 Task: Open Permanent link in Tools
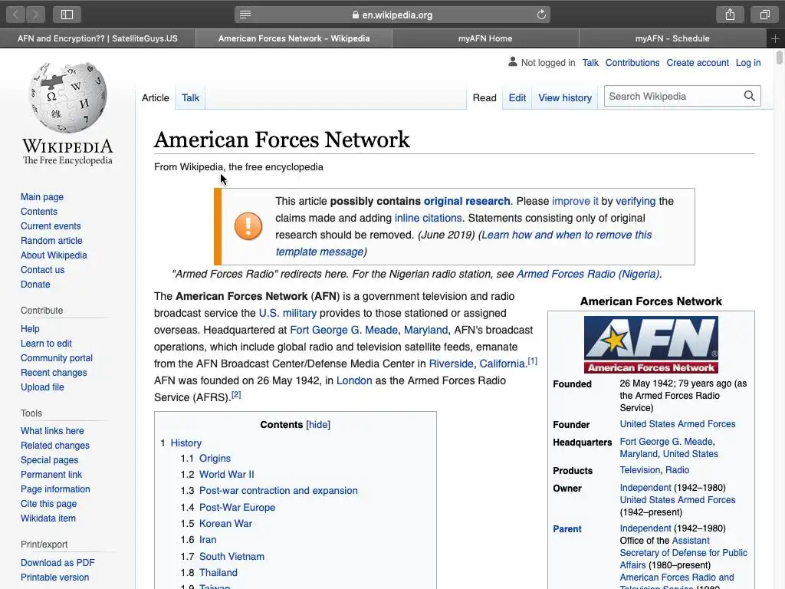(51, 474)
